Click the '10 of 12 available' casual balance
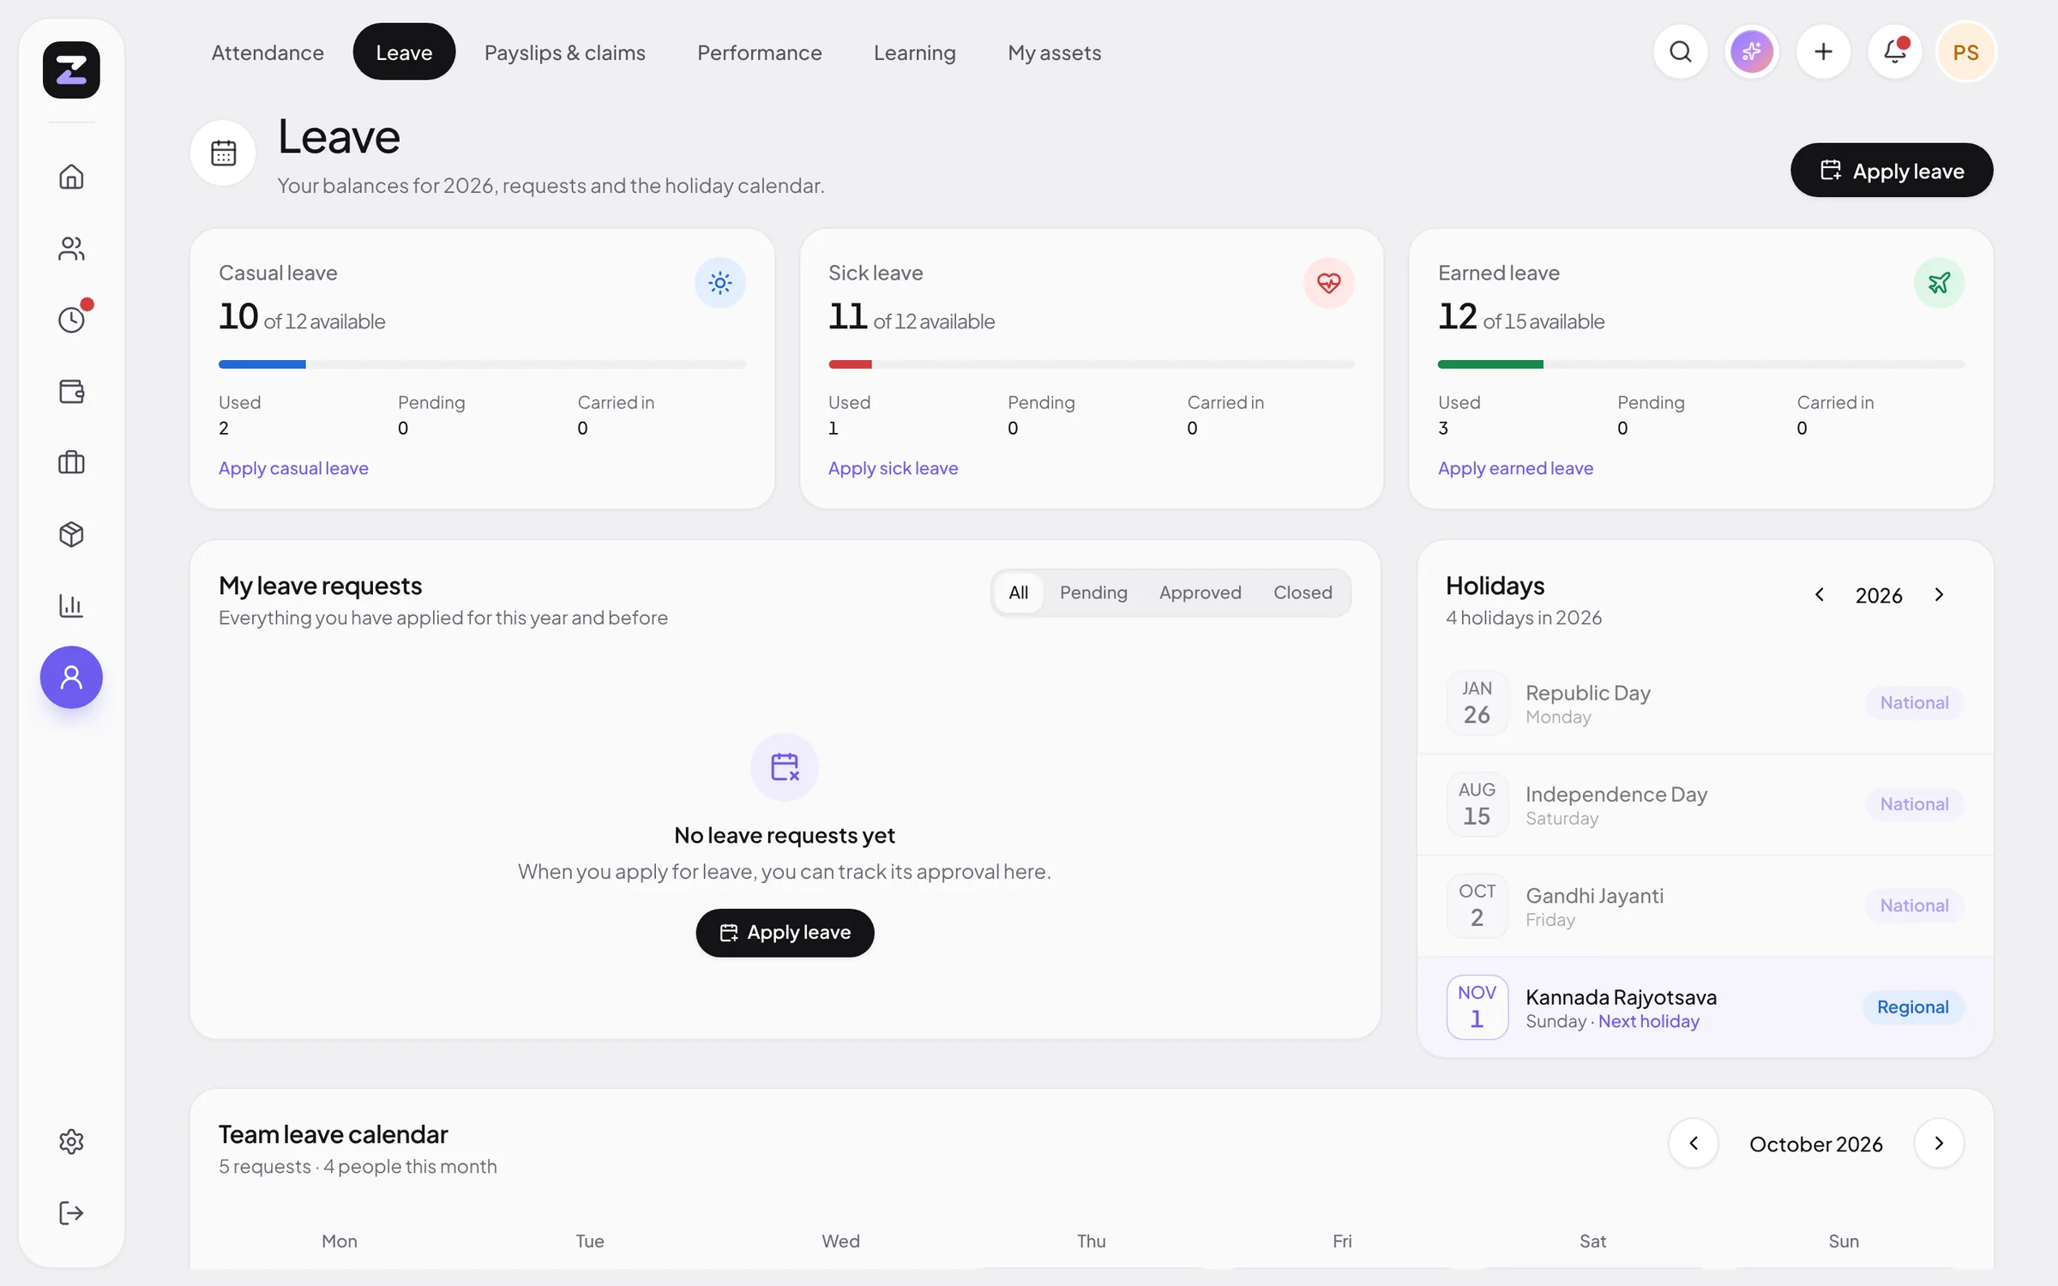Image resolution: width=2058 pixels, height=1286 pixels. click(x=302, y=318)
